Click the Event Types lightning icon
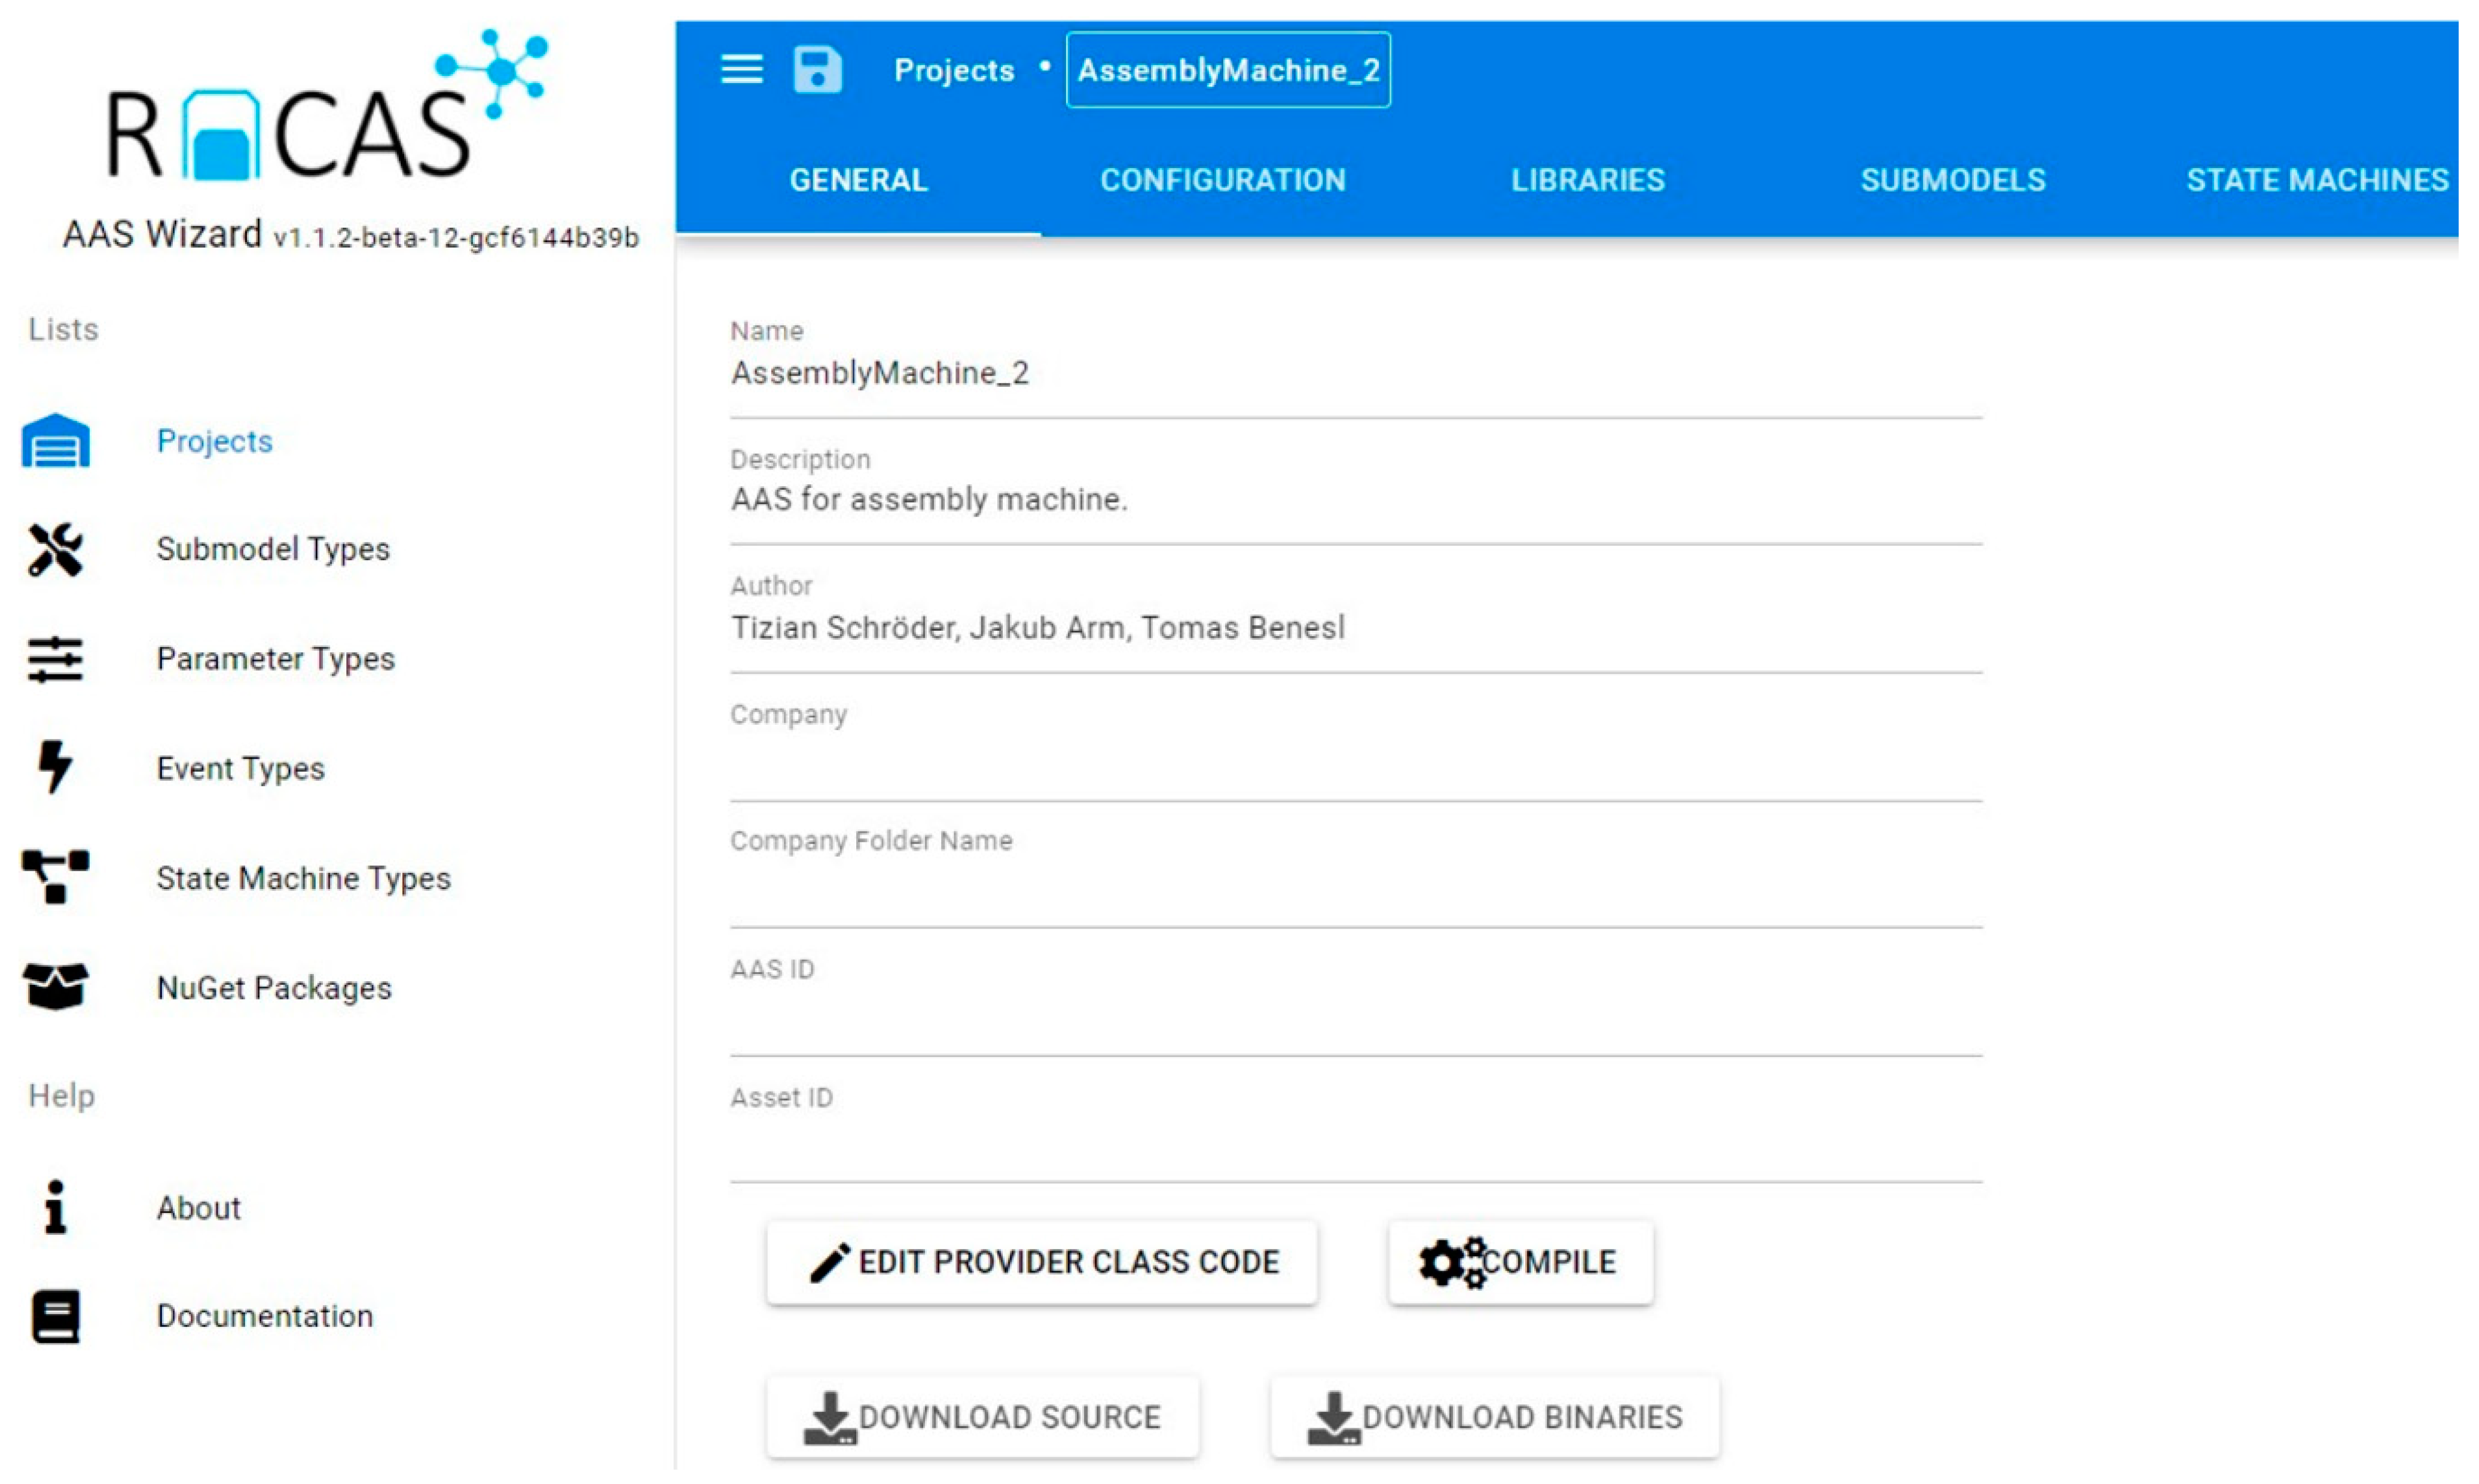The height and width of the screenshot is (1484, 2479). click(x=55, y=768)
